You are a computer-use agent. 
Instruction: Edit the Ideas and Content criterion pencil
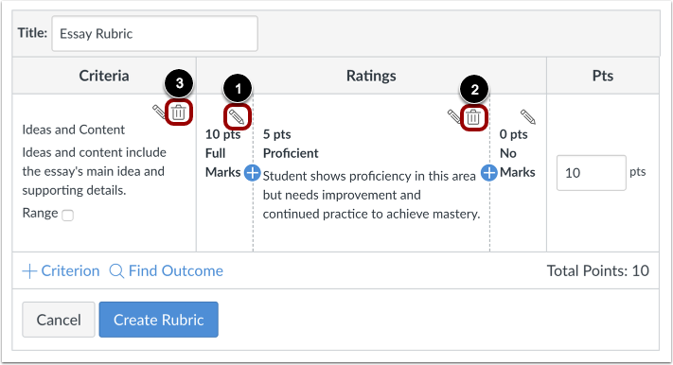click(x=158, y=112)
